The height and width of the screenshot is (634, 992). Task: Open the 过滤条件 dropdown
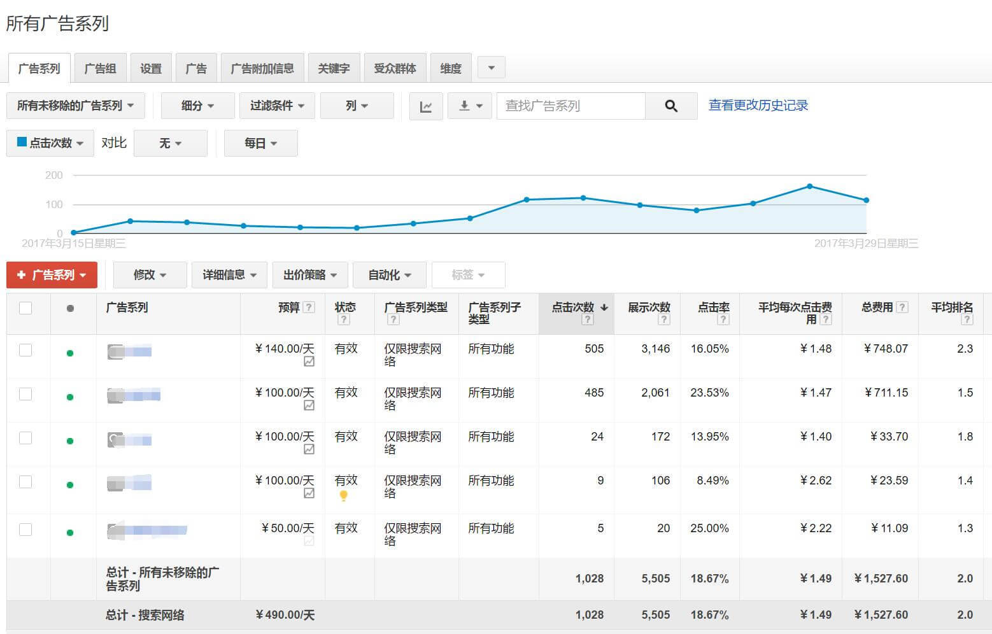278,106
